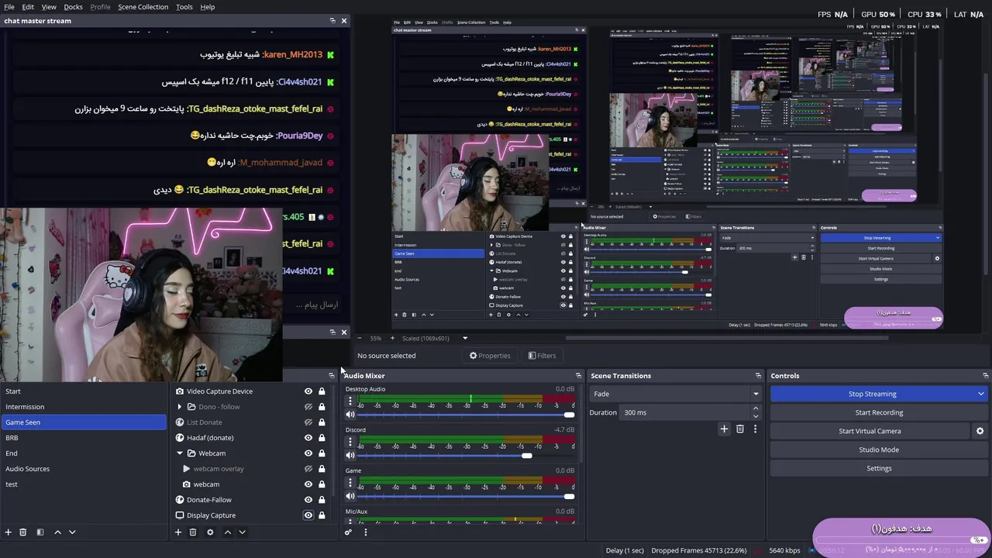This screenshot has height=558, width=992.
Task: Open Advanced Audio Properties gears in Audio Mixer
Action: (348, 532)
